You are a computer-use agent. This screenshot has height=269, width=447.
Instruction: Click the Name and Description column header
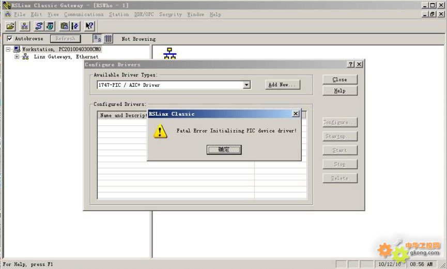click(122, 115)
